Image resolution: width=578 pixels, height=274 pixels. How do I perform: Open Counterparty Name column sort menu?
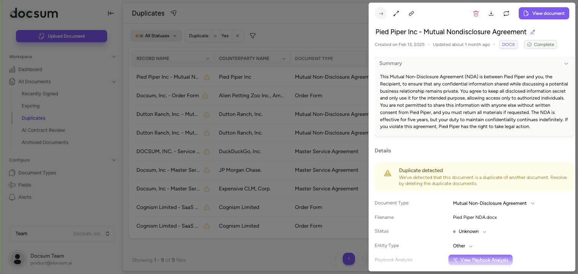[x=284, y=59]
